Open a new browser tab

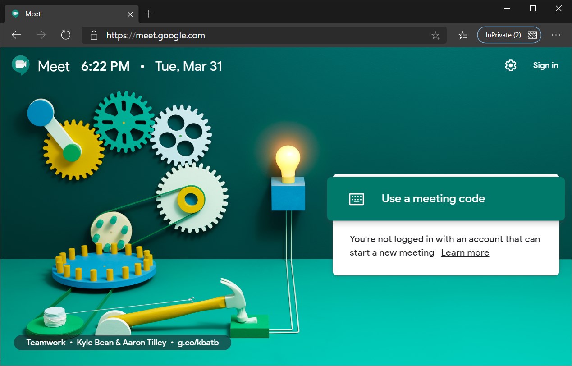[148, 14]
